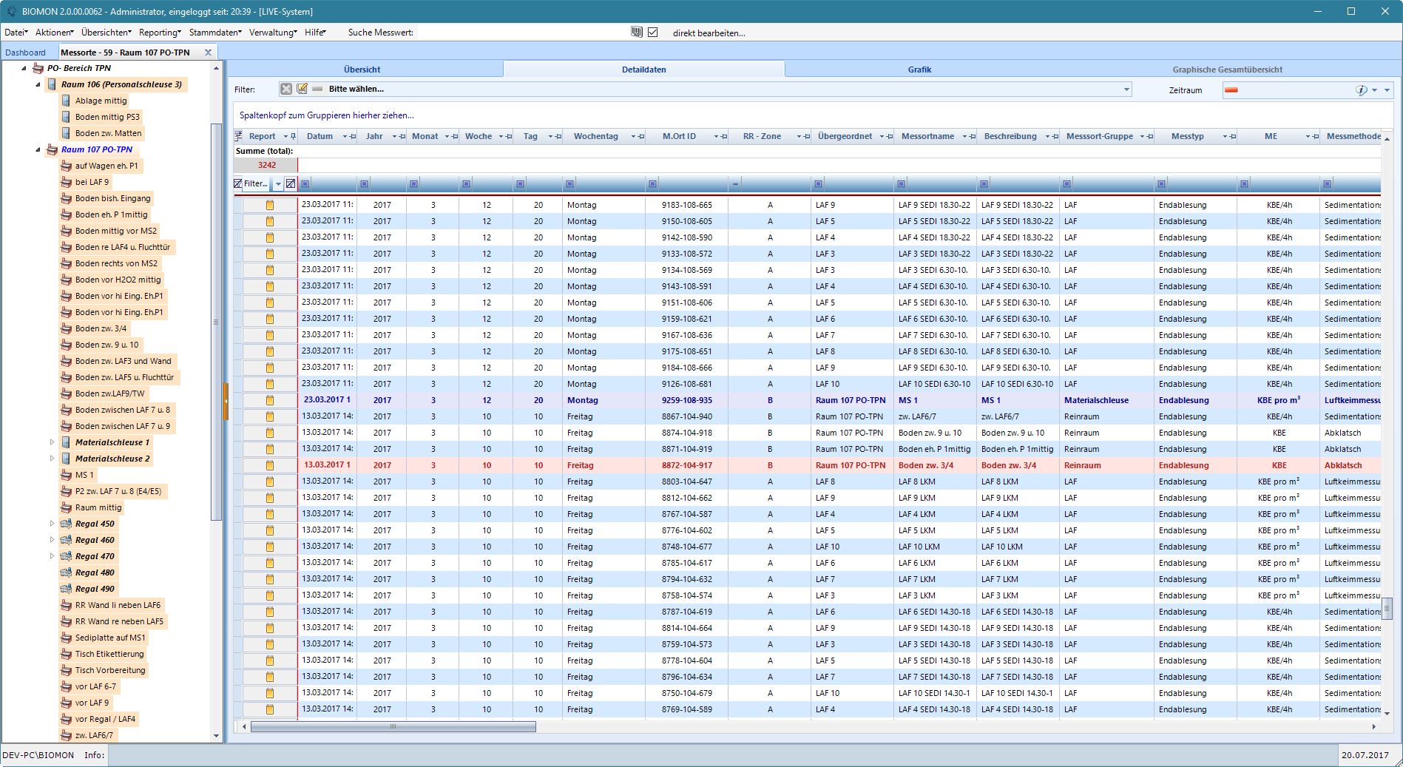Pin the Datum column

pos(353,136)
